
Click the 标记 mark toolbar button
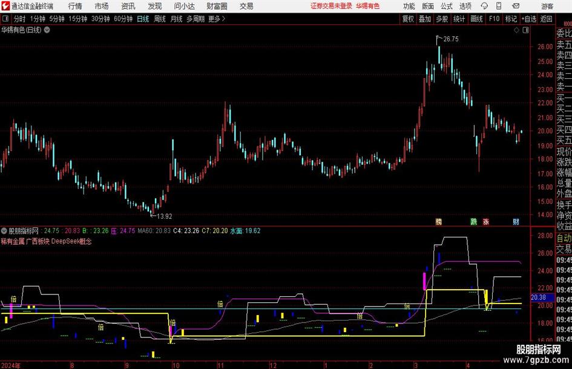click(511, 19)
